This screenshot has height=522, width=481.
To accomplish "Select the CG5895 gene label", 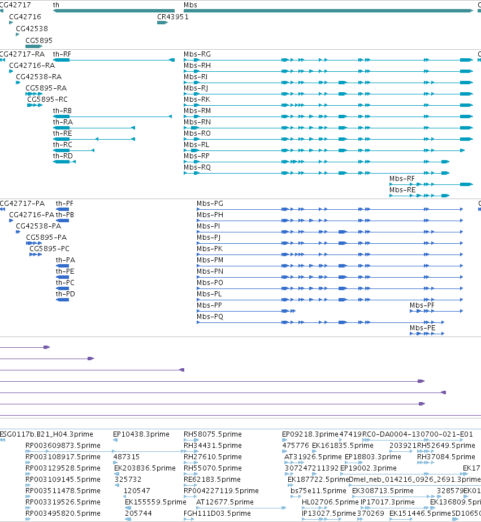I will 39,41.
